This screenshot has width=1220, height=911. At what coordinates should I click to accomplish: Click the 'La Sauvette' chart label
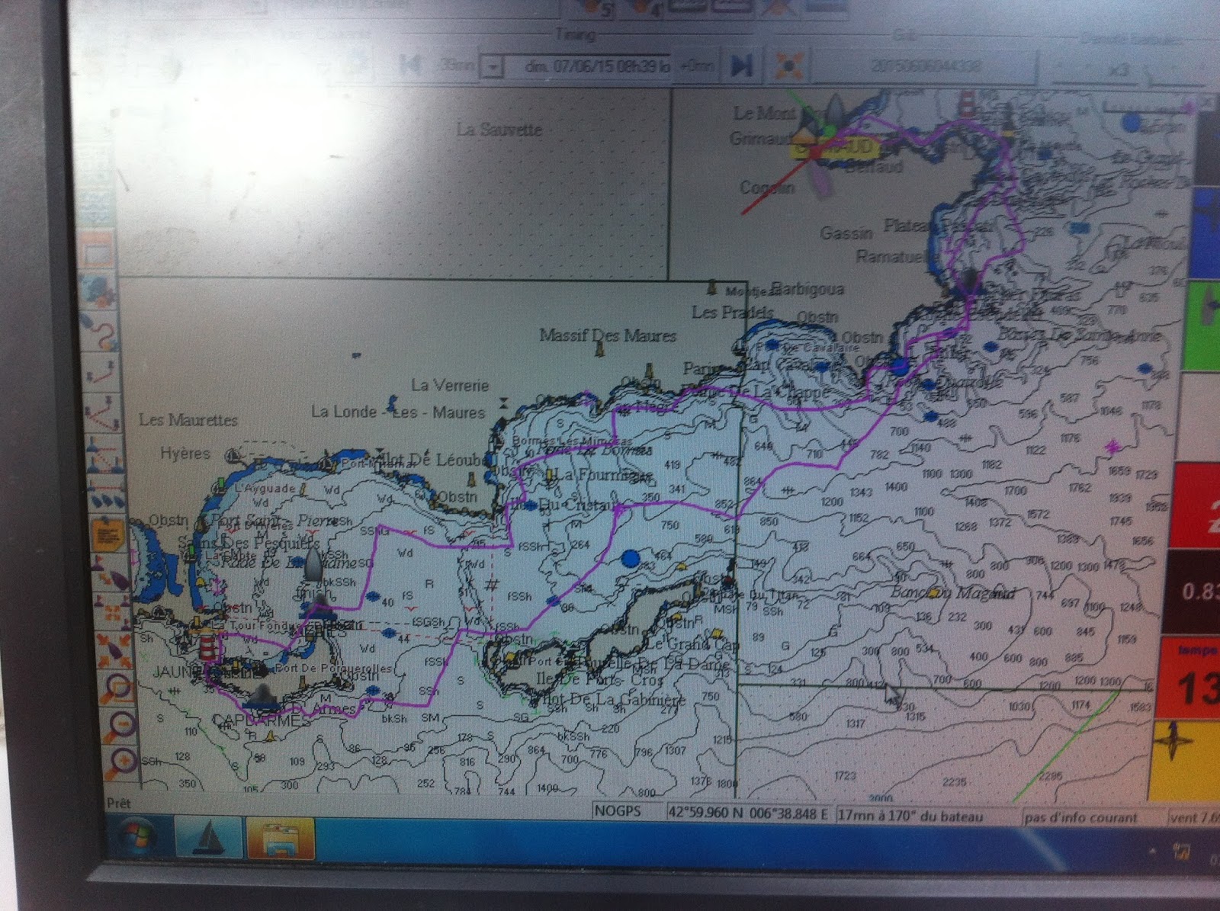(x=499, y=130)
